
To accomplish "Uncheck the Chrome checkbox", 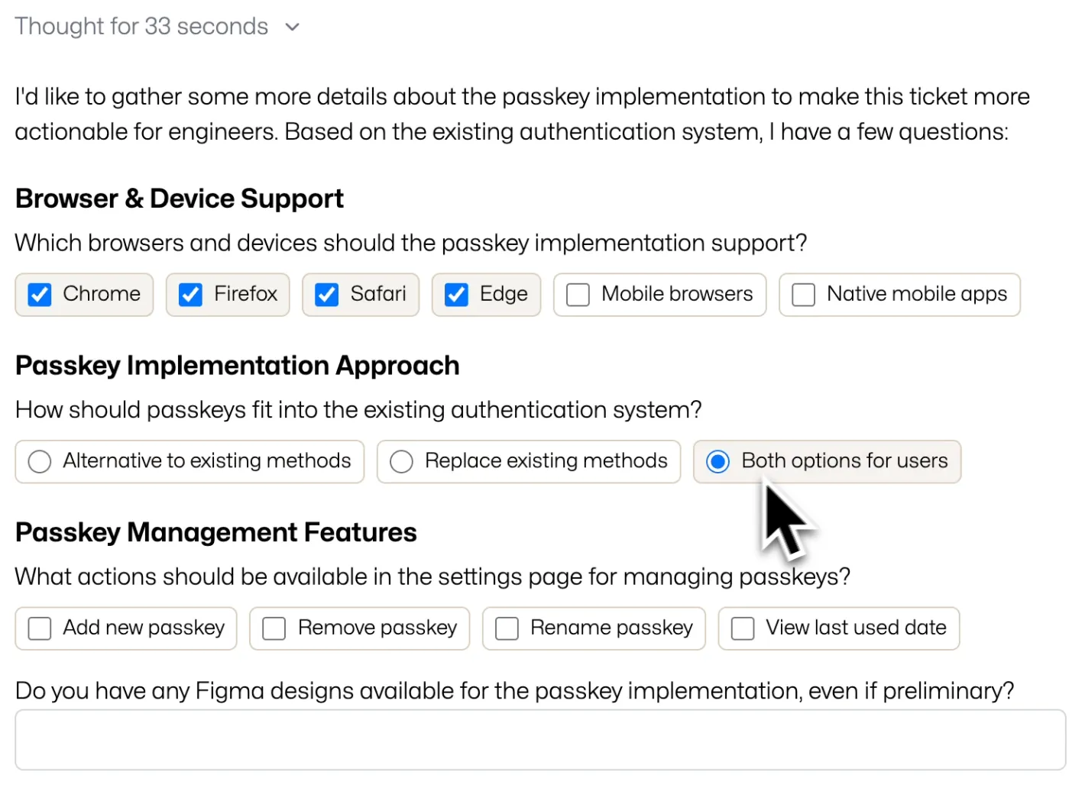I will pos(40,295).
